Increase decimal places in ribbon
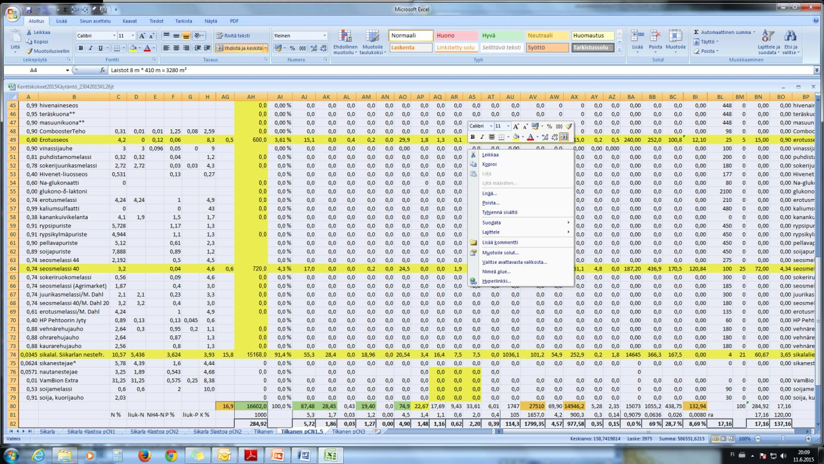824x464 pixels. pyautogui.click(x=314, y=48)
